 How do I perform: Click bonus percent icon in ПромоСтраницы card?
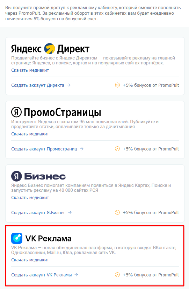(117, 149)
